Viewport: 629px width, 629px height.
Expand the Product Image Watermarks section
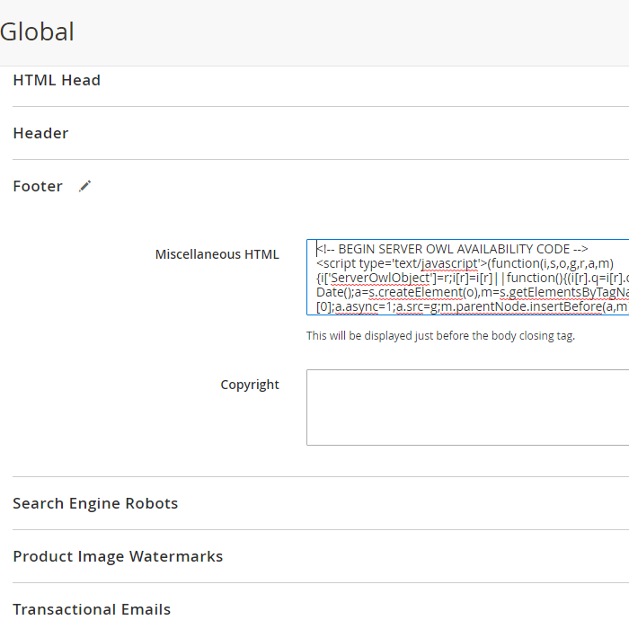(118, 556)
